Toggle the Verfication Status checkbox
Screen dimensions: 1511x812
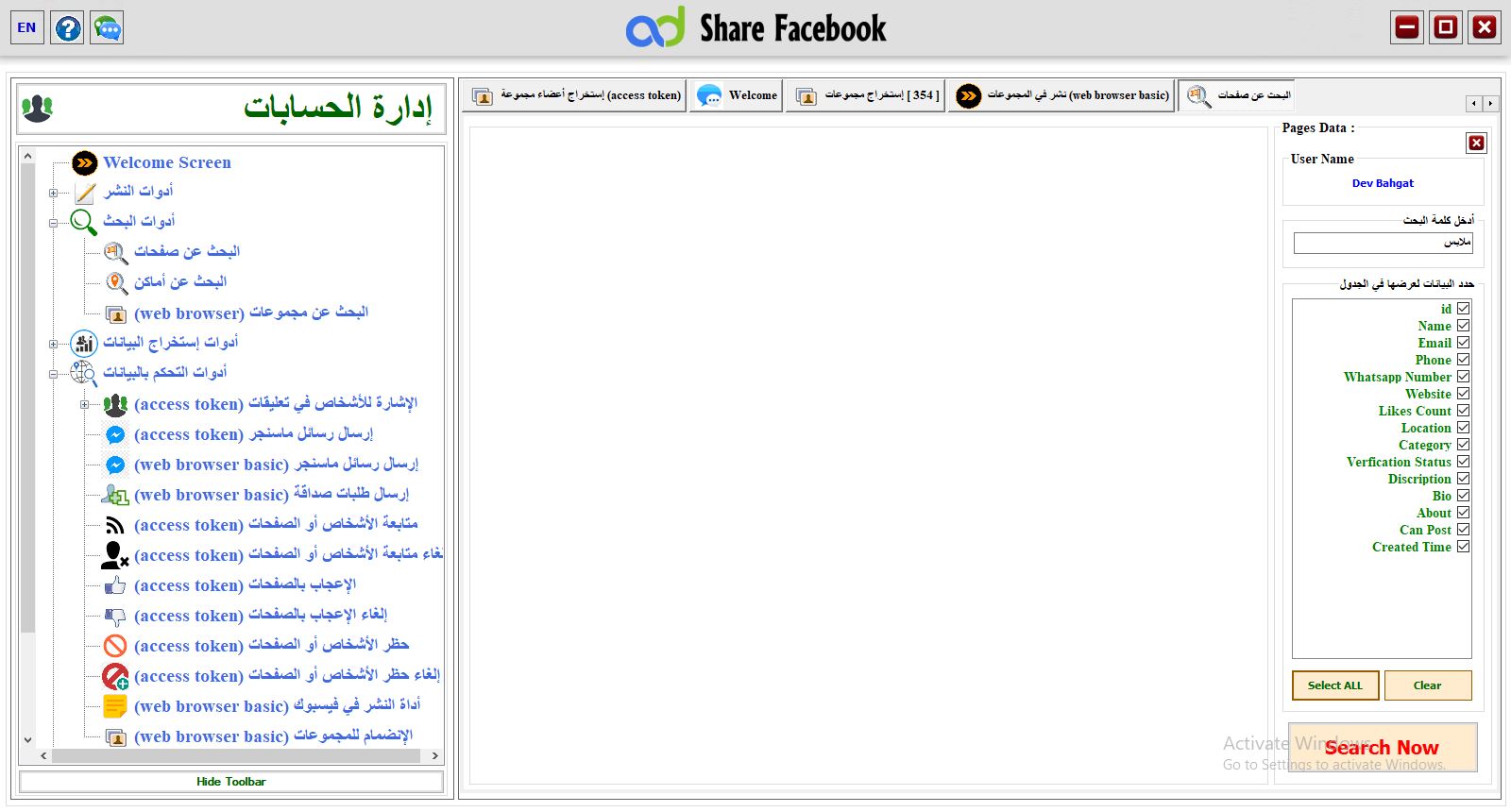tap(1463, 462)
